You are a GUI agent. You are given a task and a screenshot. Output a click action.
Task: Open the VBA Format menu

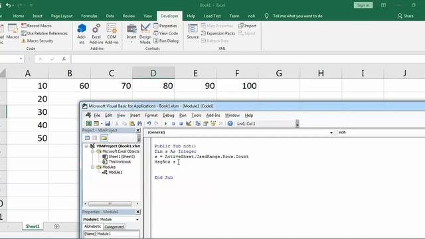(151, 115)
